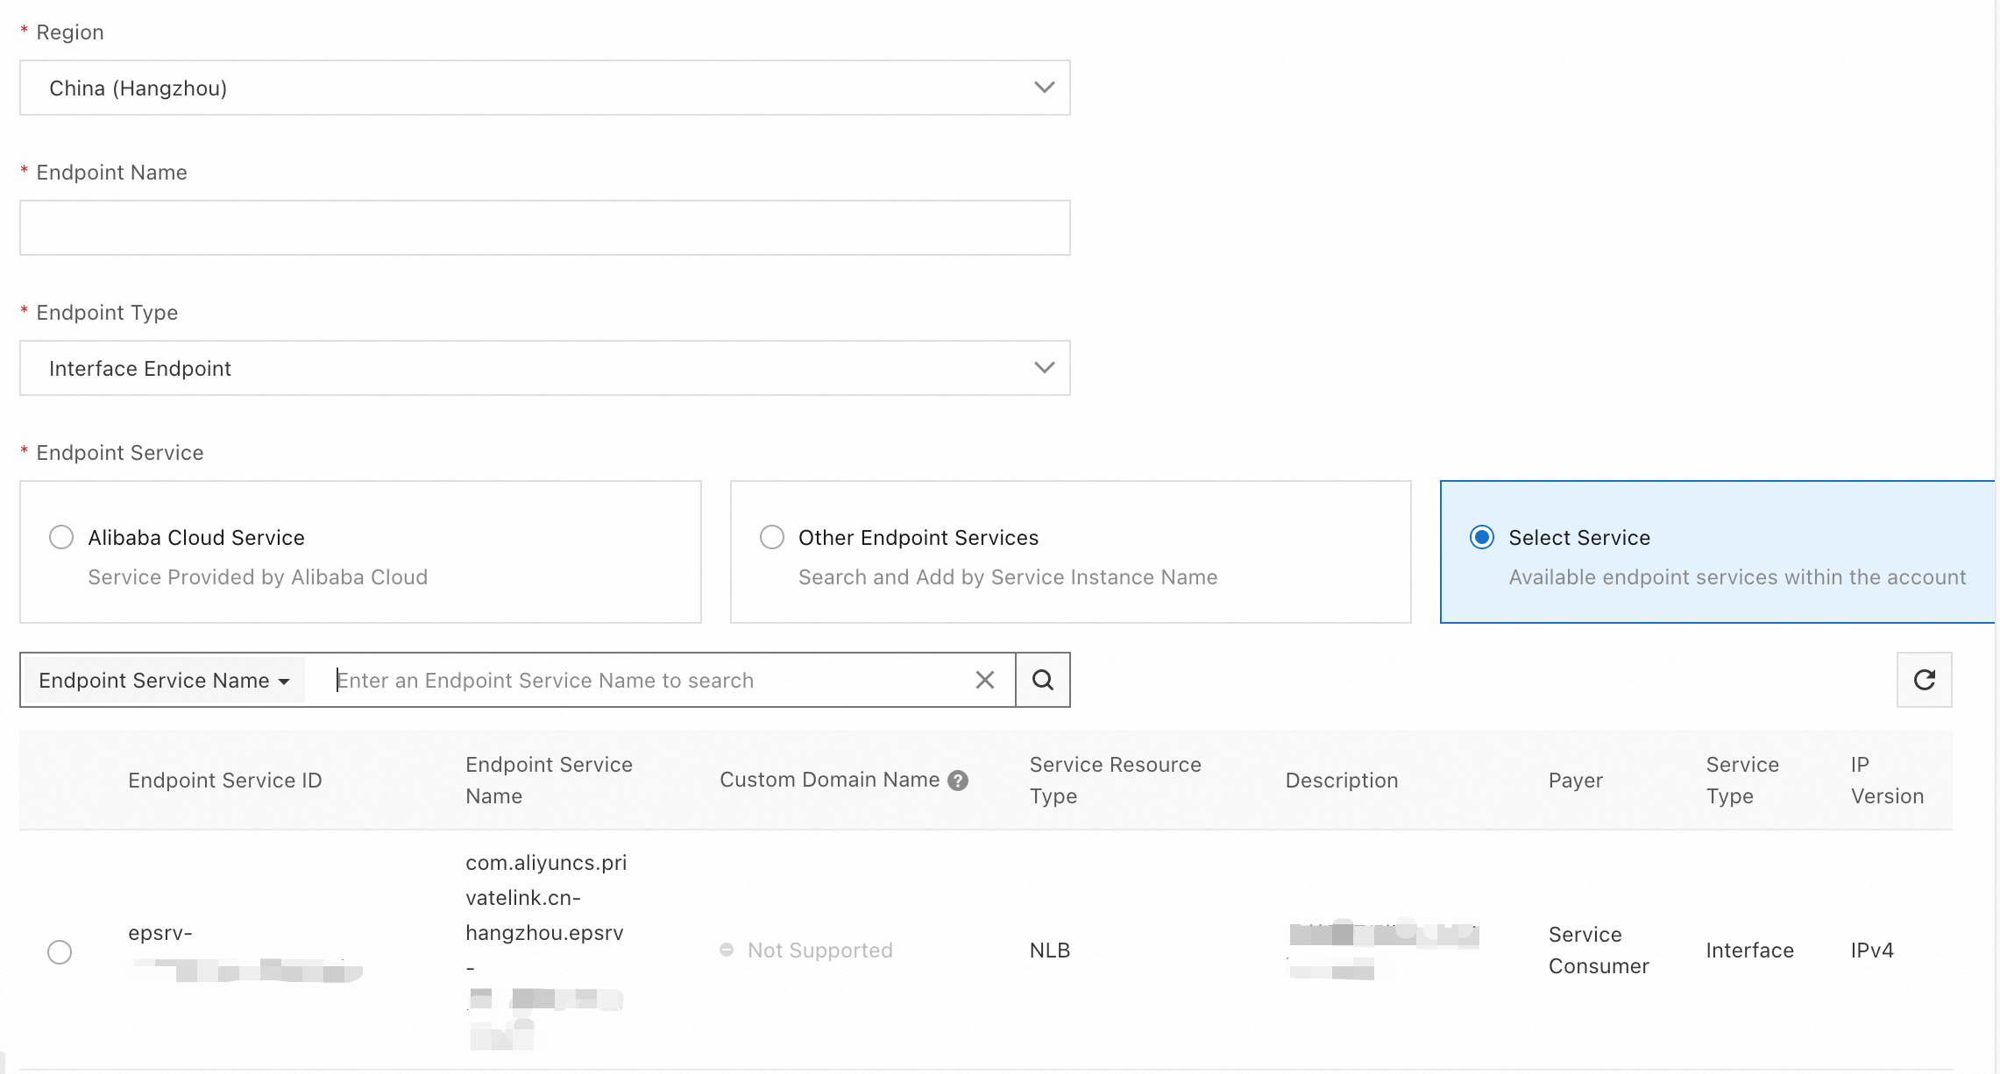Click the Endpoint Type chevron arrow
The width and height of the screenshot is (2000, 1074).
tap(1043, 368)
